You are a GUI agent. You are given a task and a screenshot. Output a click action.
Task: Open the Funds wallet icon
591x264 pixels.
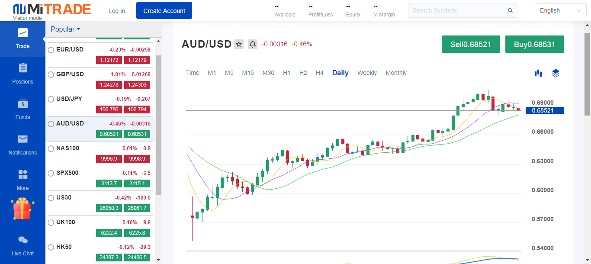[23, 104]
